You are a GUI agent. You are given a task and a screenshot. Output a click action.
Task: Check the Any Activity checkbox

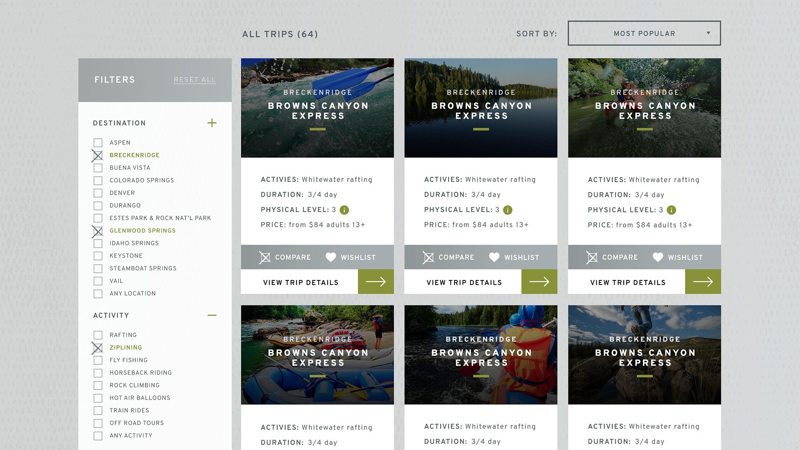click(98, 436)
